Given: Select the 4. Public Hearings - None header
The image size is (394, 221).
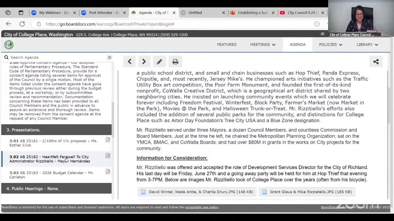Looking at the screenshot, I should (57, 188).
